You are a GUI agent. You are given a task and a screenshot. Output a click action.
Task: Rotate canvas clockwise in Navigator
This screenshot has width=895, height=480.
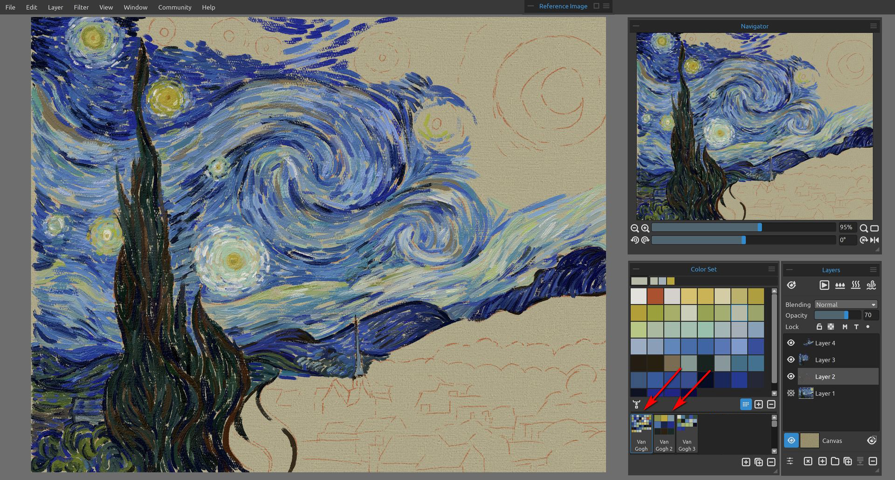(x=645, y=240)
